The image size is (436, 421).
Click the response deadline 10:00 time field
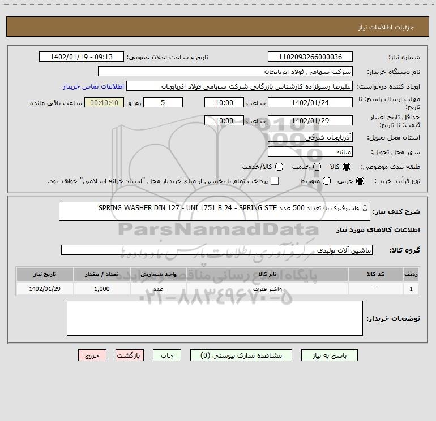point(224,102)
